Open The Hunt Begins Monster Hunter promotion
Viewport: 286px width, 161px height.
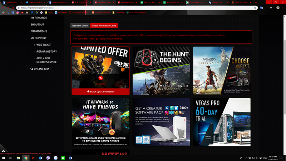point(161,71)
